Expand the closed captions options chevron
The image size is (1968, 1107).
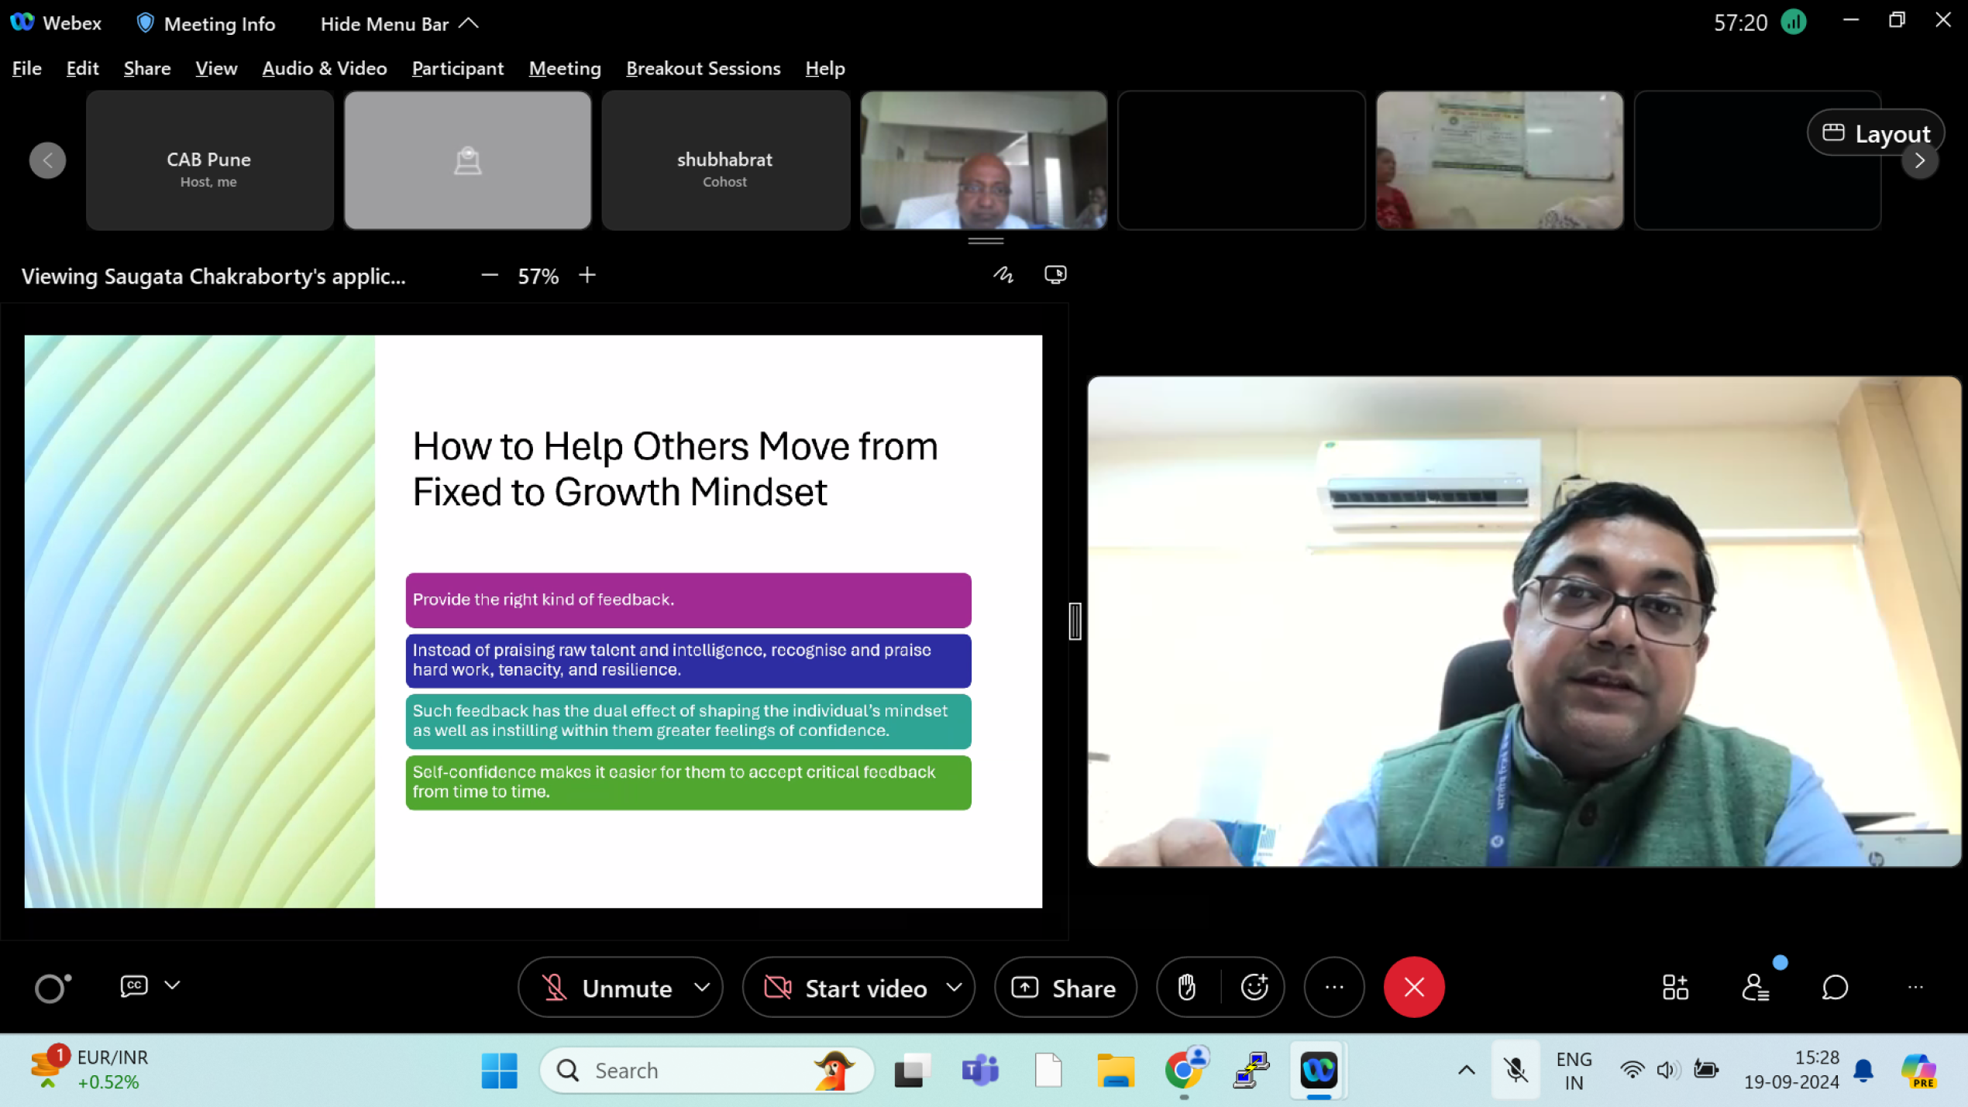[x=173, y=985]
